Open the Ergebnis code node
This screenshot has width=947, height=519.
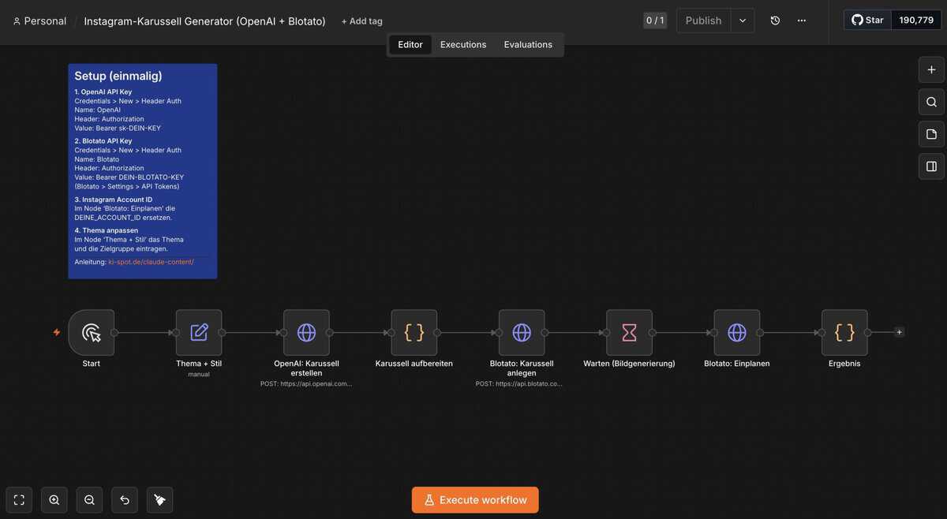tap(844, 333)
